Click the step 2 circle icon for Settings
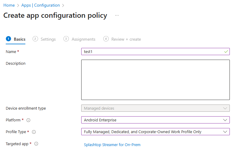The image size is (244, 153). [x=35, y=39]
